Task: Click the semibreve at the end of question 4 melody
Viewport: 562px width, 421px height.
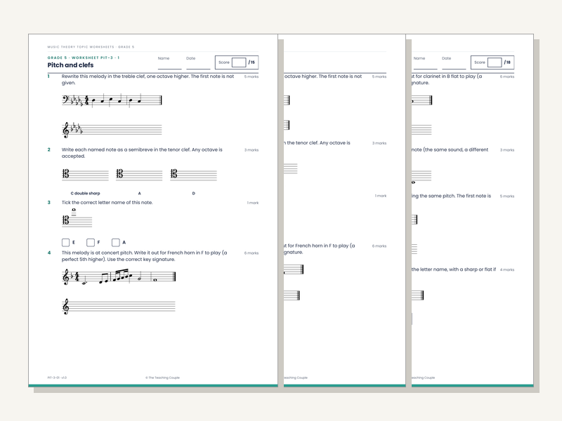Action: [155, 280]
